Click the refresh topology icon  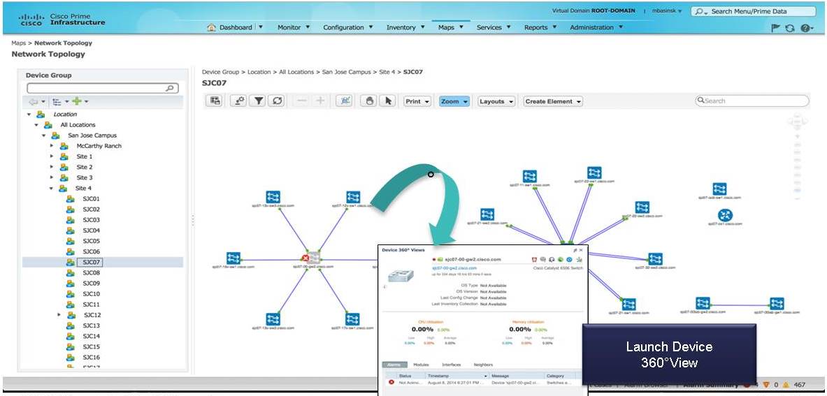276,101
